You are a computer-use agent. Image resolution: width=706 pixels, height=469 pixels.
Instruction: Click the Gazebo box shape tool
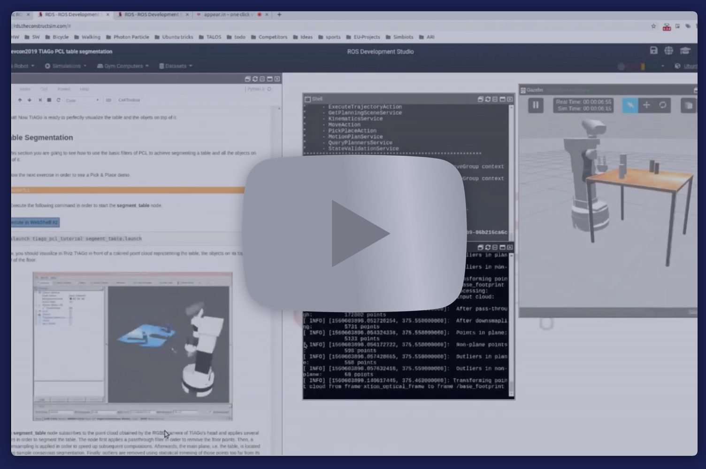click(689, 105)
